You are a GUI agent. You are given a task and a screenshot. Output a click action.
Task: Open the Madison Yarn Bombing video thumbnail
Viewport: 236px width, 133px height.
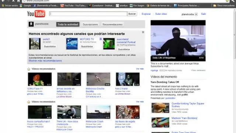click(160, 122)
